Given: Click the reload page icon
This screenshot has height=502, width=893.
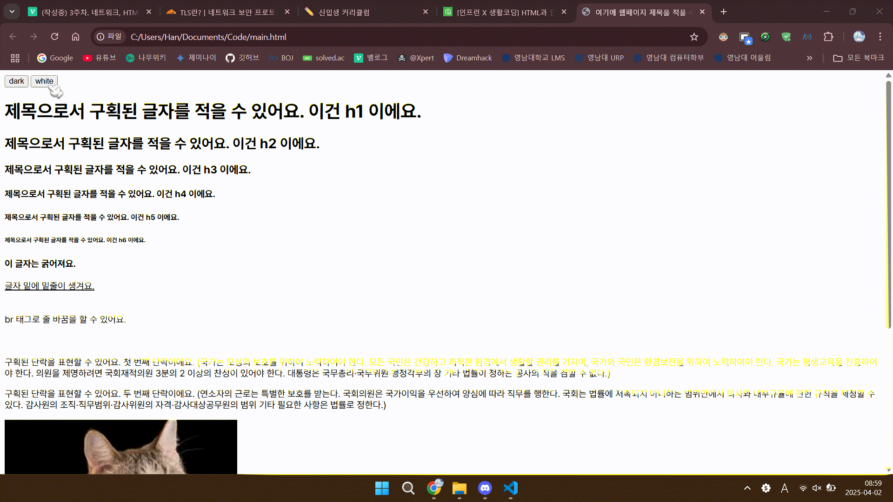Looking at the screenshot, I should click(x=54, y=37).
